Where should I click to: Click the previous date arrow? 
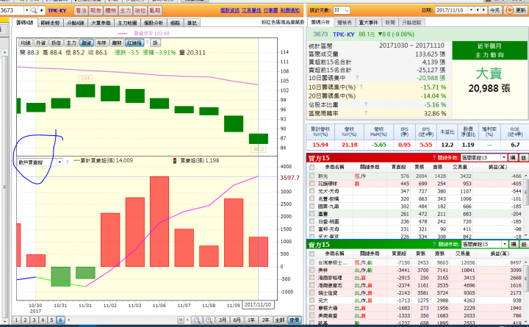tap(478, 10)
